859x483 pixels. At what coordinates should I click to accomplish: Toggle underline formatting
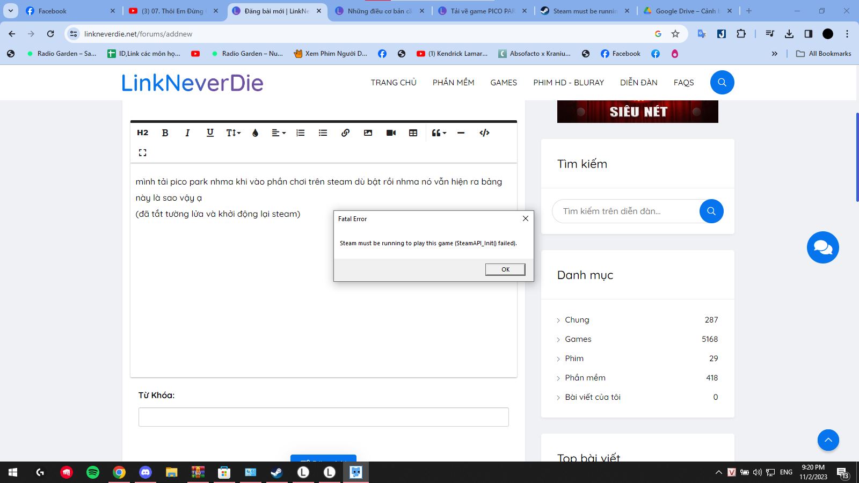tap(210, 133)
